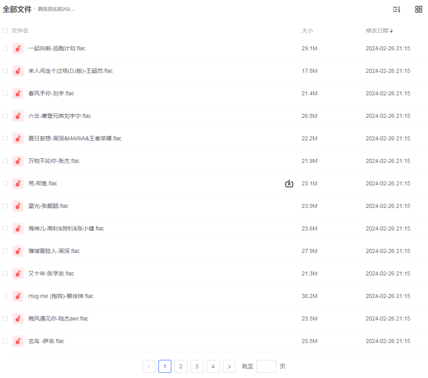Click music icon for Hug me (抱我)-蔡徐坤.flac
The height and width of the screenshot is (378, 428).
(x=18, y=296)
